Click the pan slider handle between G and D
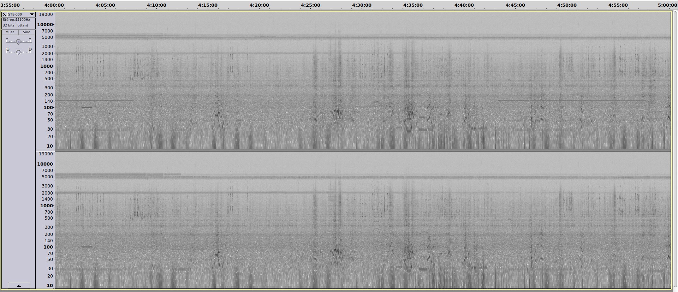 pos(18,52)
